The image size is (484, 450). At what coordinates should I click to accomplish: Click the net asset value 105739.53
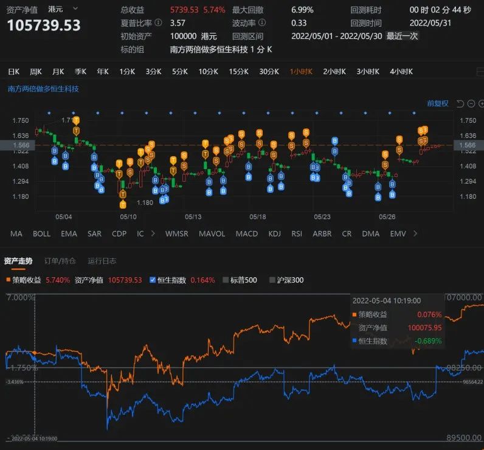pyautogui.click(x=44, y=26)
